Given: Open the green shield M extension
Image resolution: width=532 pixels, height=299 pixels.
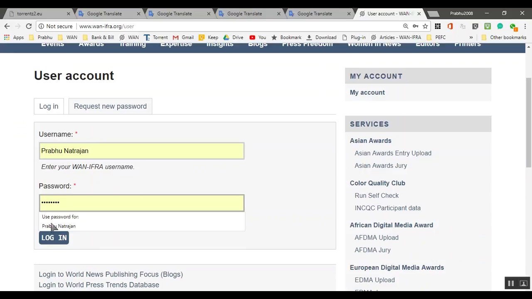Looking at the screenshot, I should point(488,26).
